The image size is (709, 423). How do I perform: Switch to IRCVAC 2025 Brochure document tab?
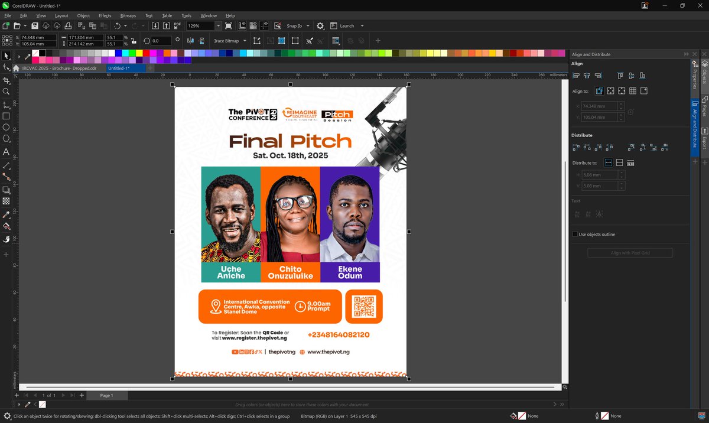point(59,68)
